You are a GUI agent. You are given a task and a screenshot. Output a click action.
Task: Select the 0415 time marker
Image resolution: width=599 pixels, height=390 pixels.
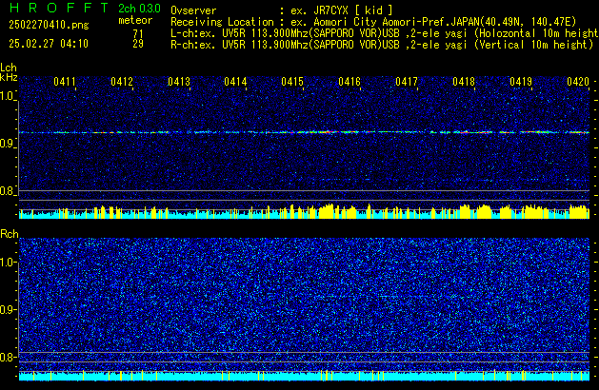pyautogui.click(x=292, y=82)
